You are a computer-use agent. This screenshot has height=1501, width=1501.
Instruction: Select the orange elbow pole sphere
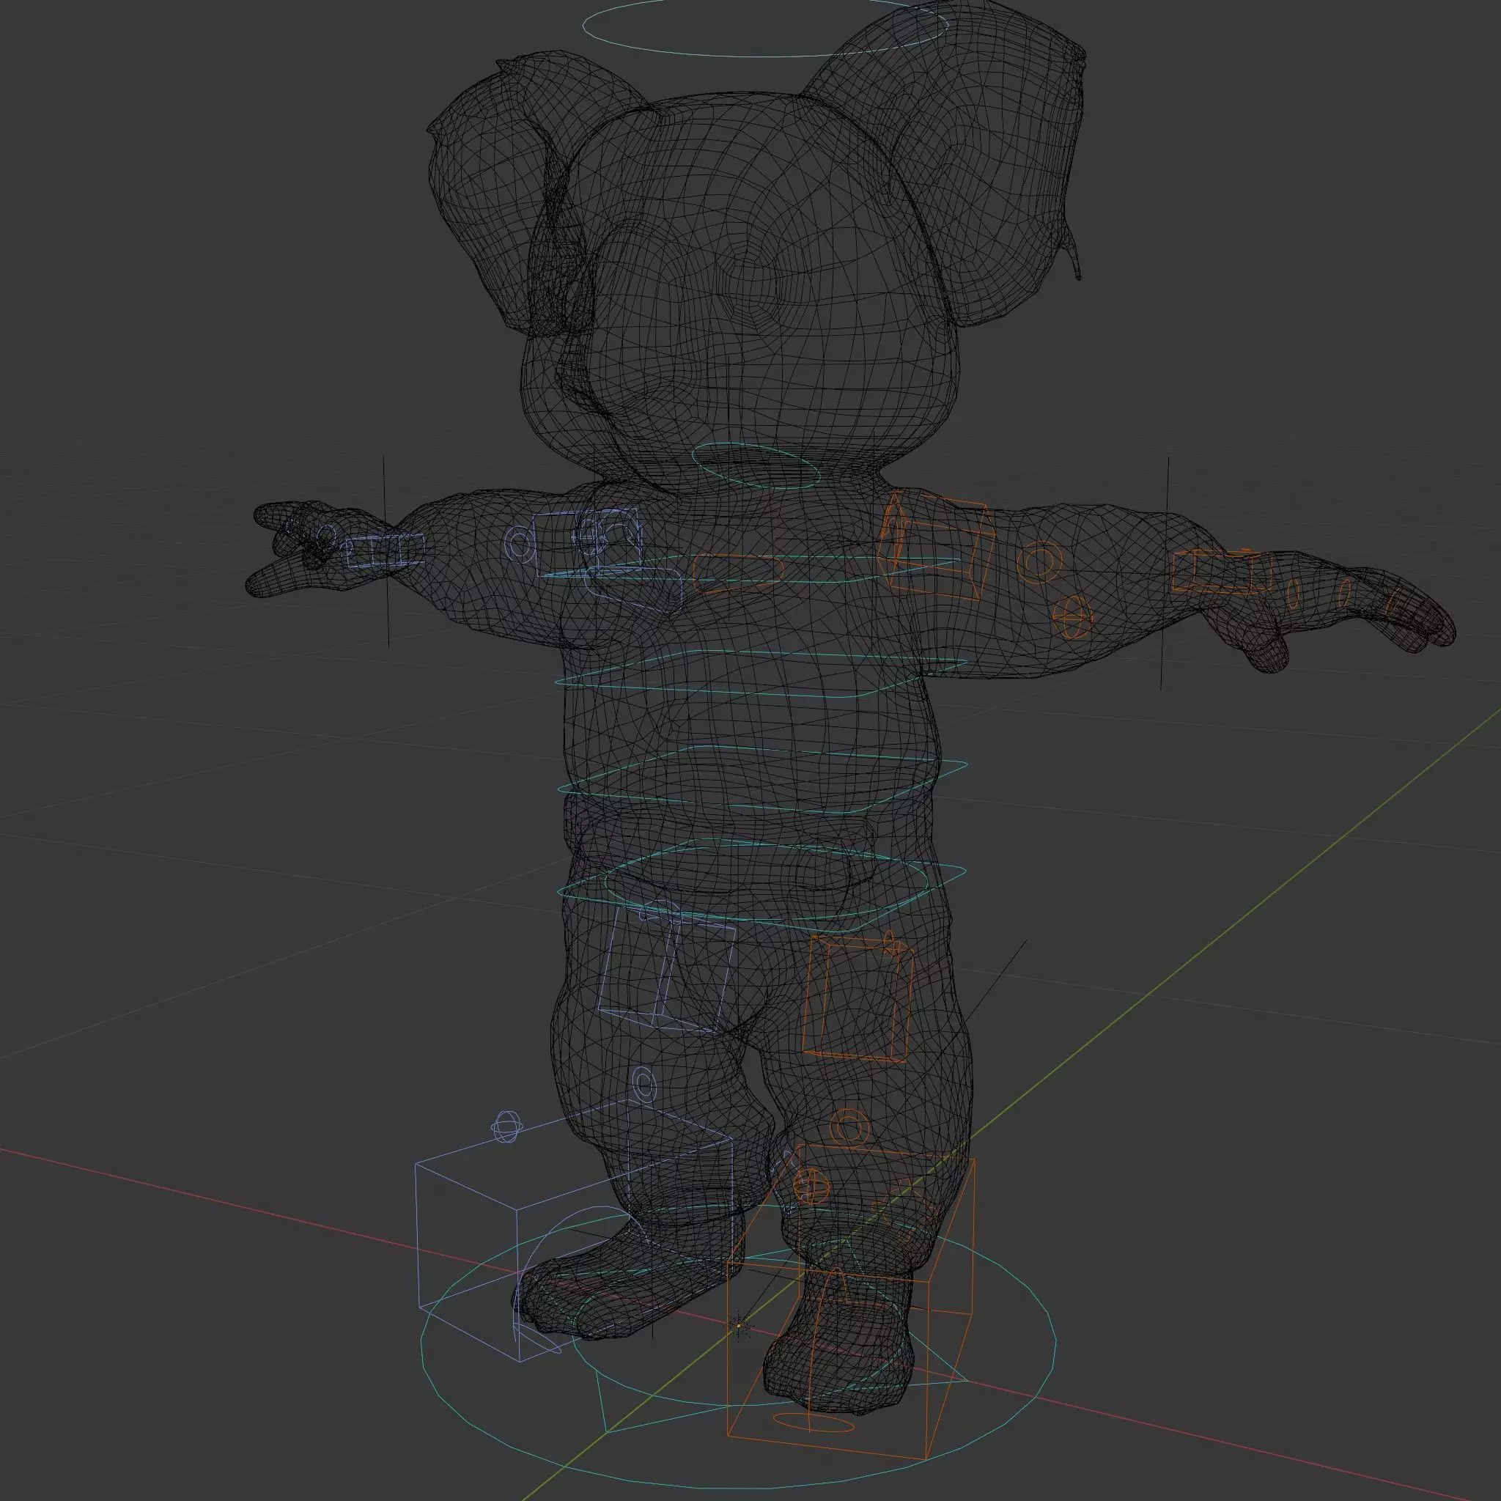(x=1073, y=617)
